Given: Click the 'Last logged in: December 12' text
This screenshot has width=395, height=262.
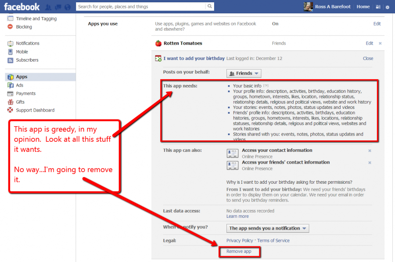Looking at the screenshot, I should click(x=254, y=58).
